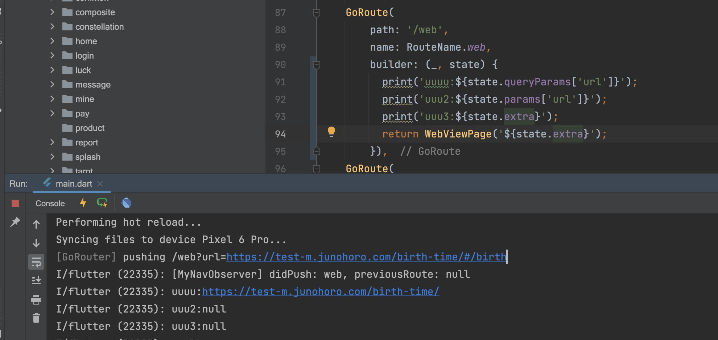Print console contents via the printer icon
718x340 pixels.
tap(36, 299)
